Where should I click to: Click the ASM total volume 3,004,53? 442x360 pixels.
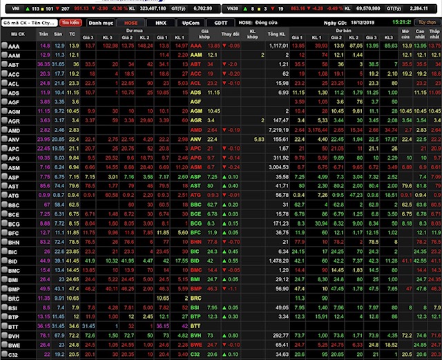(278, 167)
